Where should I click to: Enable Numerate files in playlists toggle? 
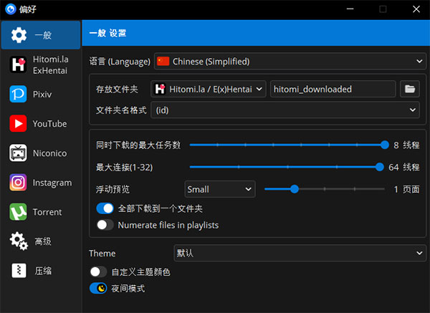105,225
